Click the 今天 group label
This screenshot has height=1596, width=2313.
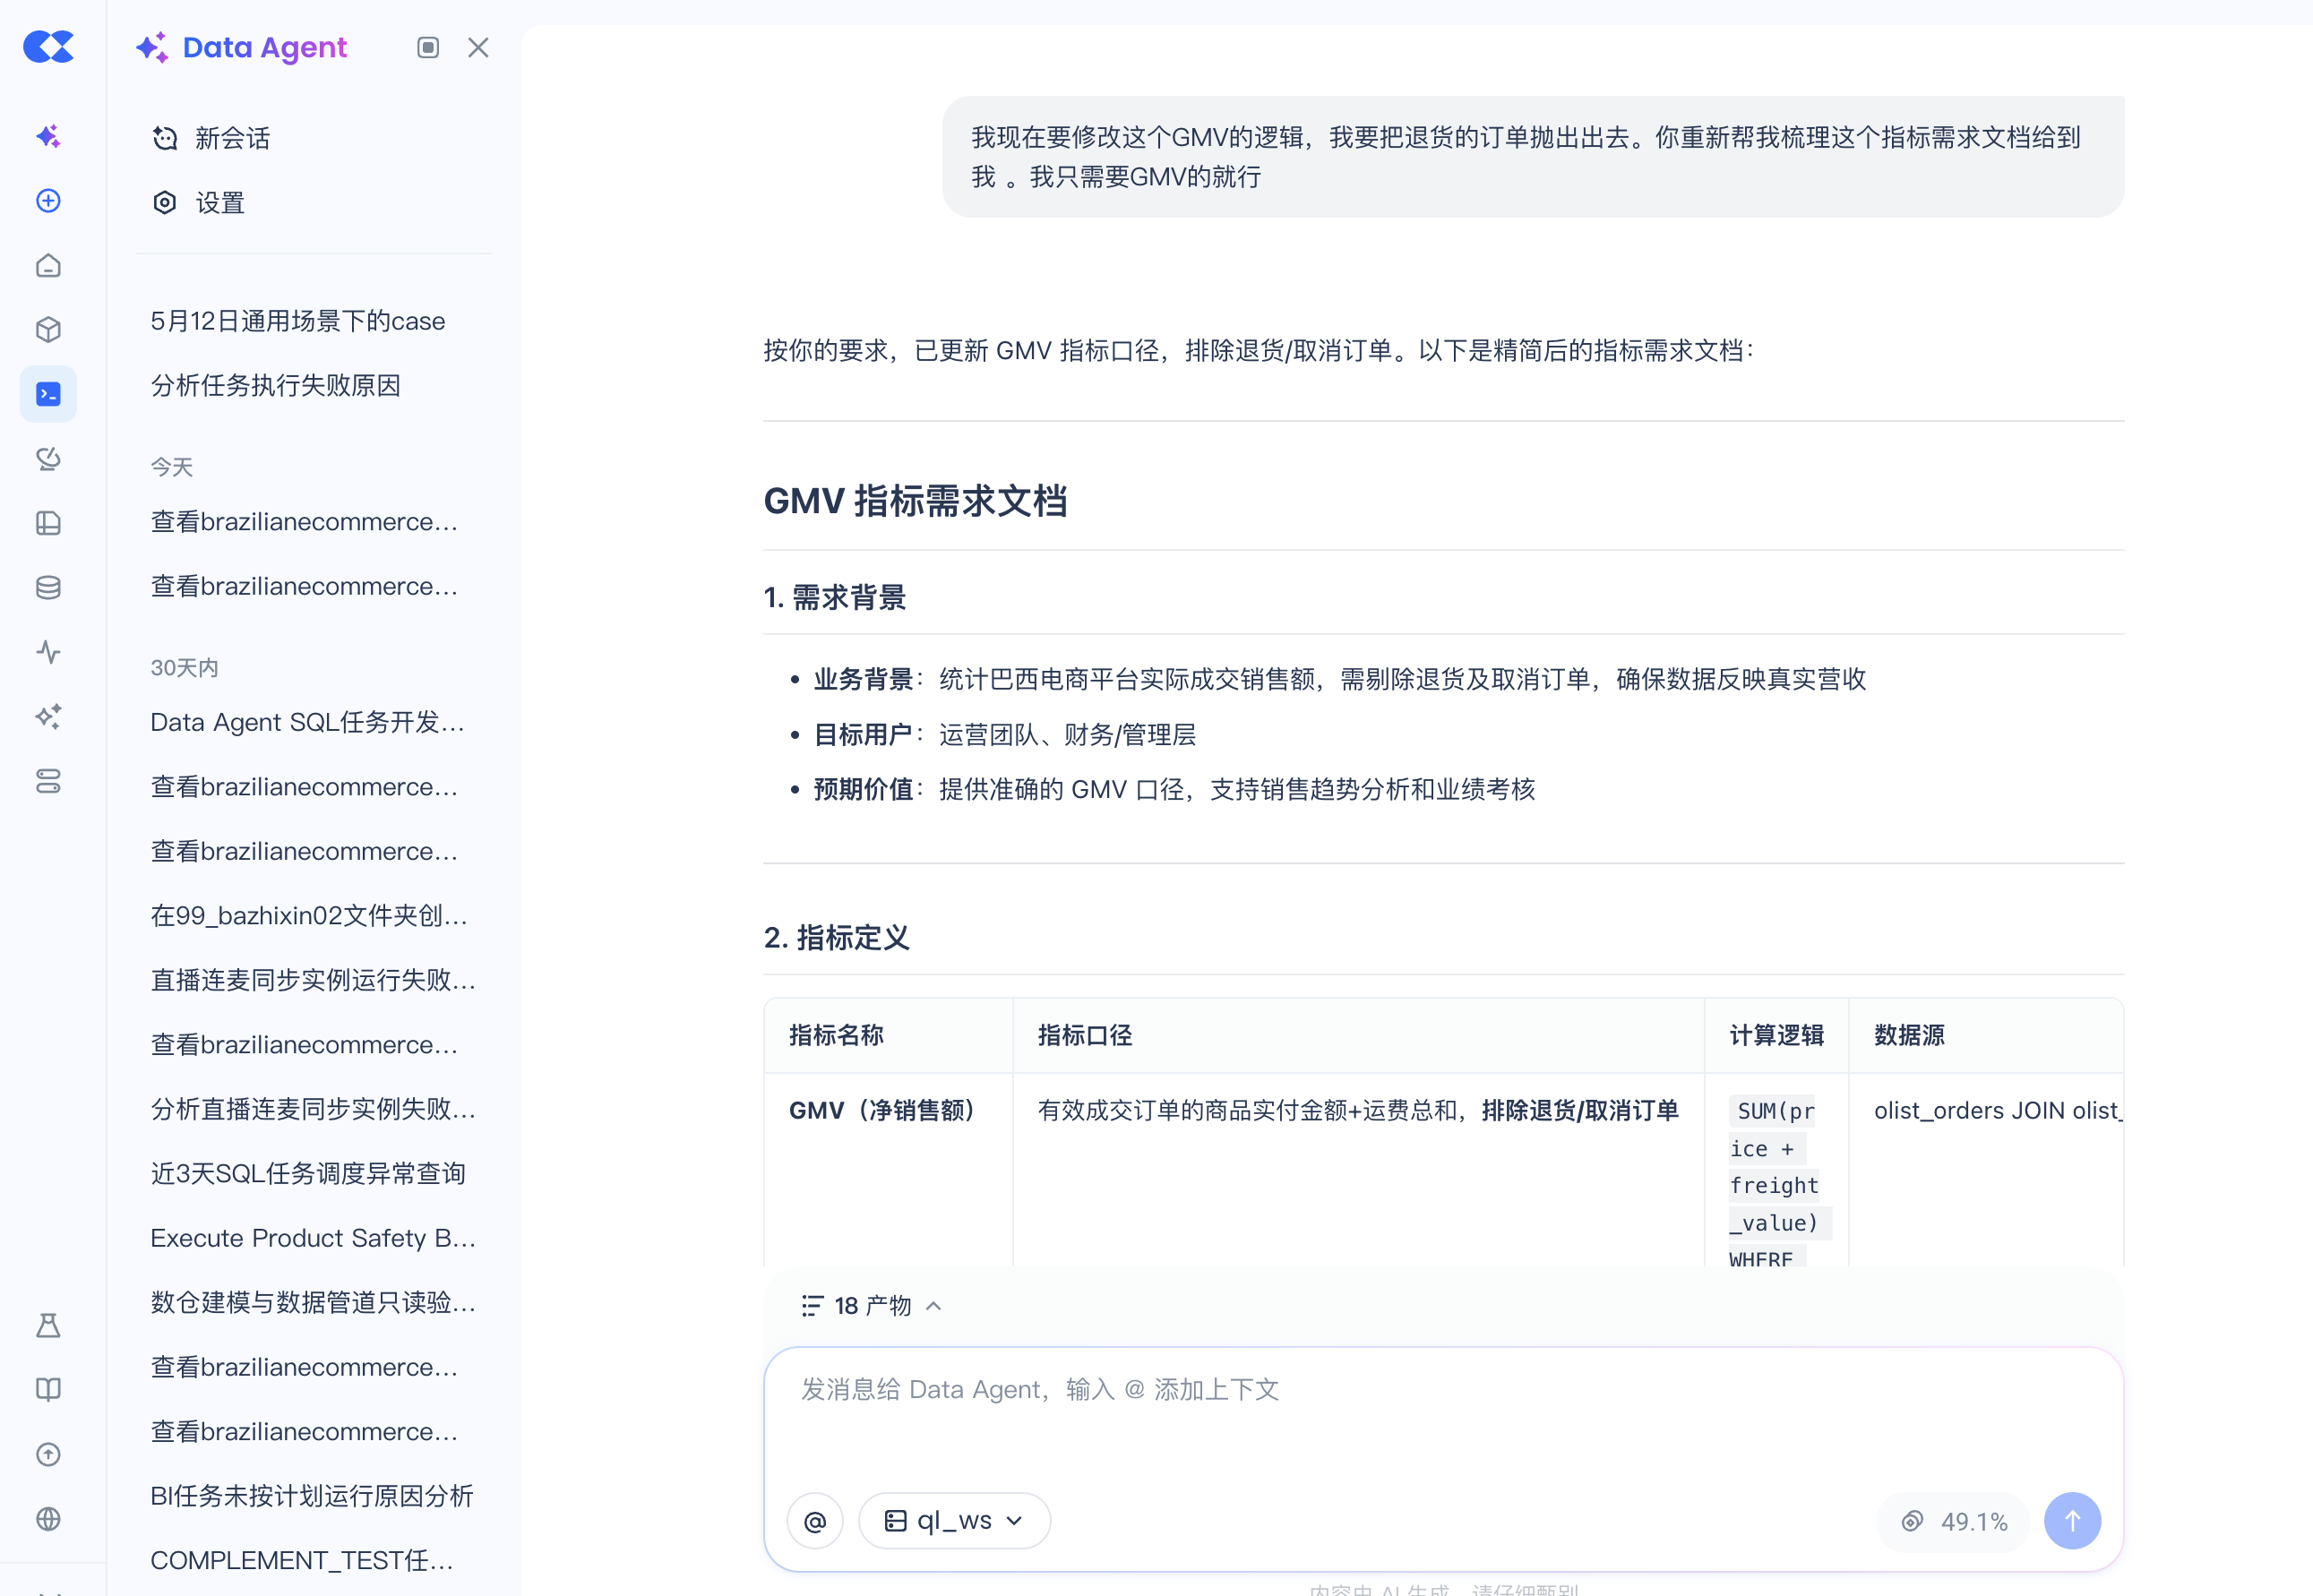click(x=171, y=467)
